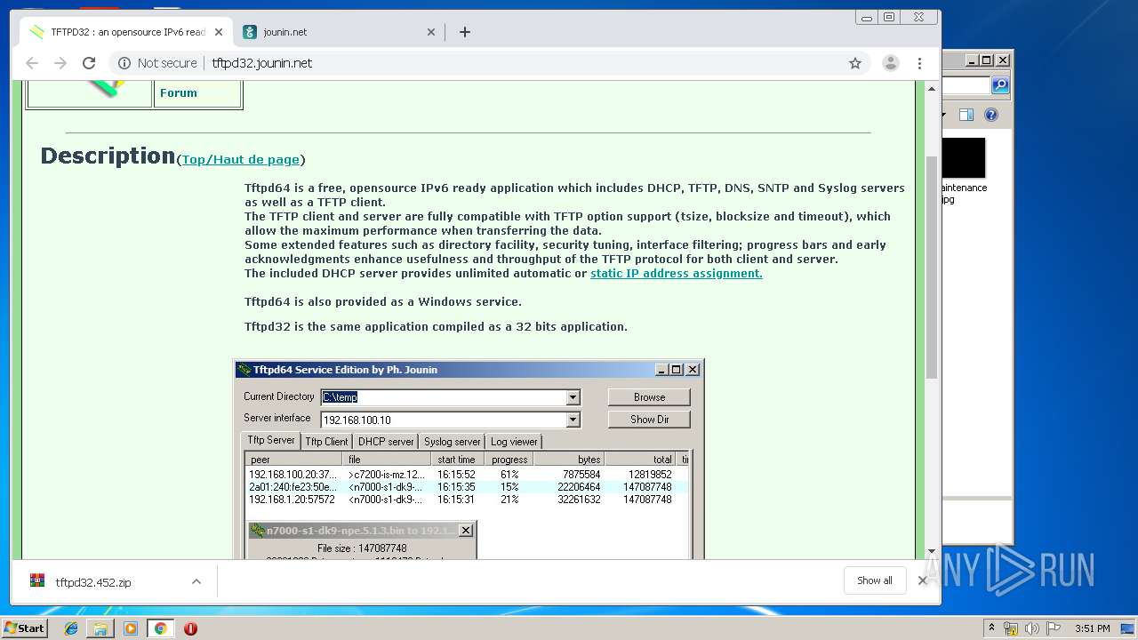The width and height of the screenshot is (1138, 640).
Task: Expand the Current Directory dropdown
Action: coord(573,397)
